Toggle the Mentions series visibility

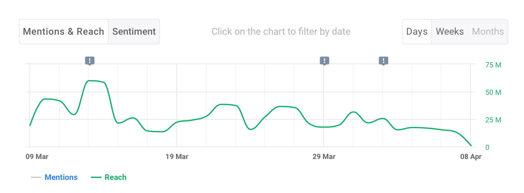click(x=61, y=177)
